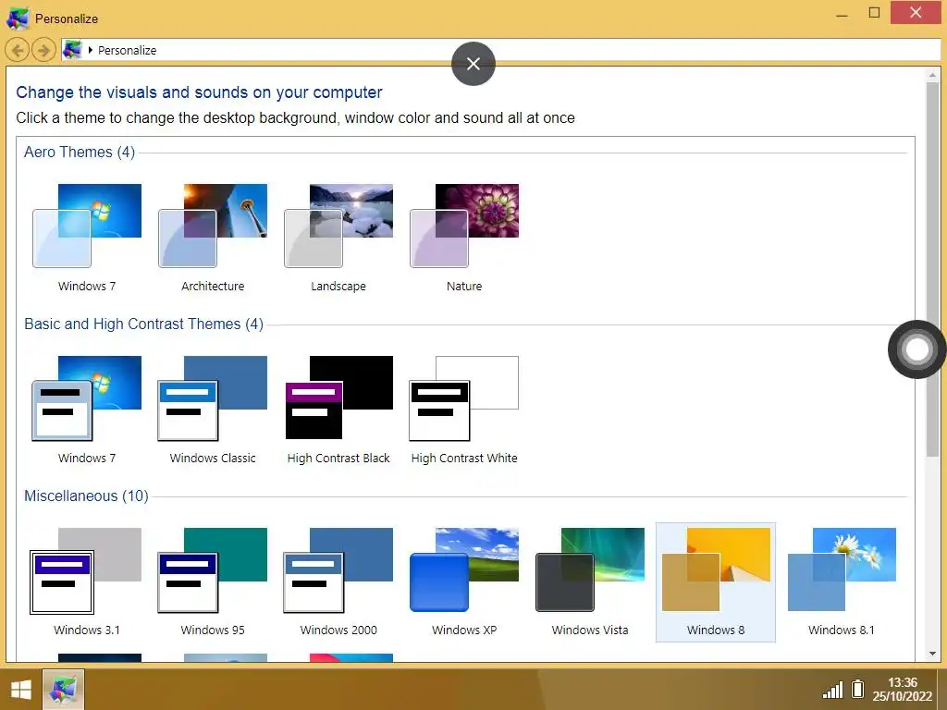Screen dimensions: 947x710
Task: Pick the Nature theme
Action: click(x=464, y=238)
